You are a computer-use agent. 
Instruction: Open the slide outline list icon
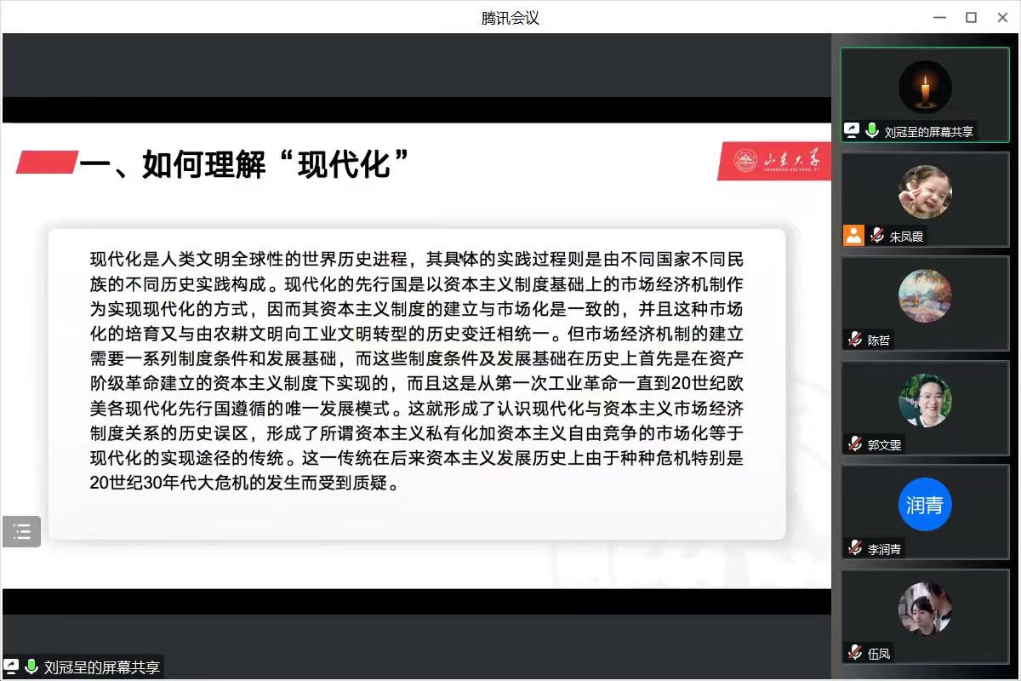[21, 532]
